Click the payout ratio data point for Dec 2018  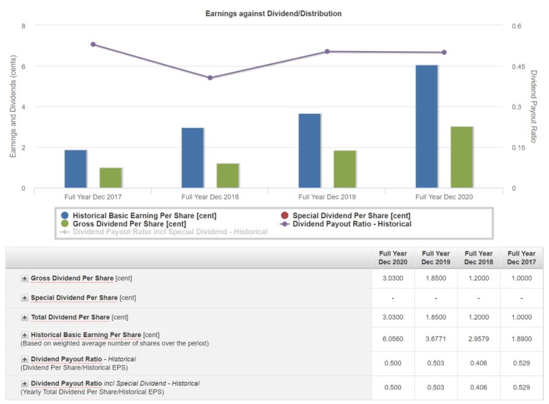(x=210, y=78)
